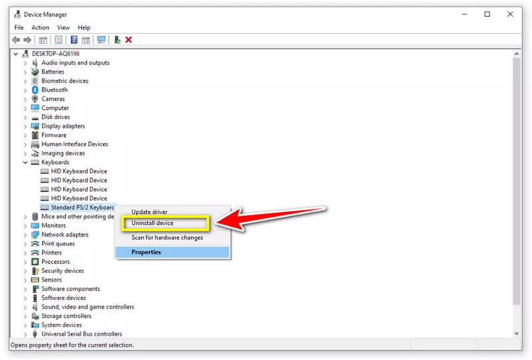Click the Sensors category icon
Viewport: 532px width, 360px height.
point(35,280)
